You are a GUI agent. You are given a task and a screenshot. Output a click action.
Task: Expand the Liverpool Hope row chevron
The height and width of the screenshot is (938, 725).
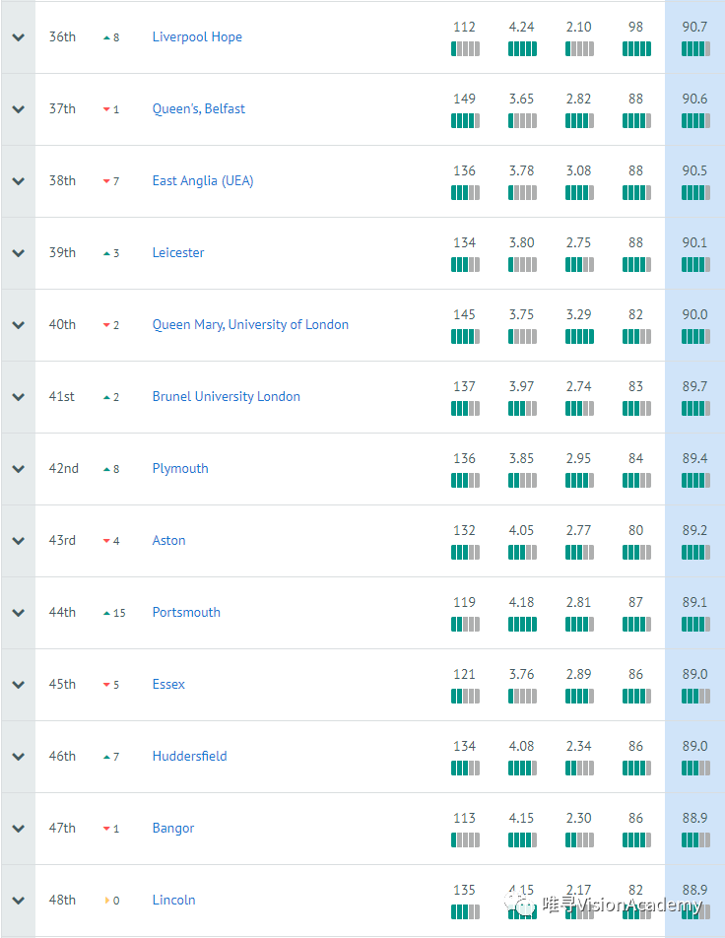coord(19,37)
